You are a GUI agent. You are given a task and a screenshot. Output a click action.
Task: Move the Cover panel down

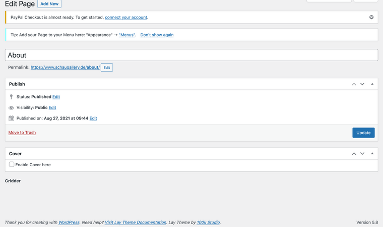coord(362,154)
